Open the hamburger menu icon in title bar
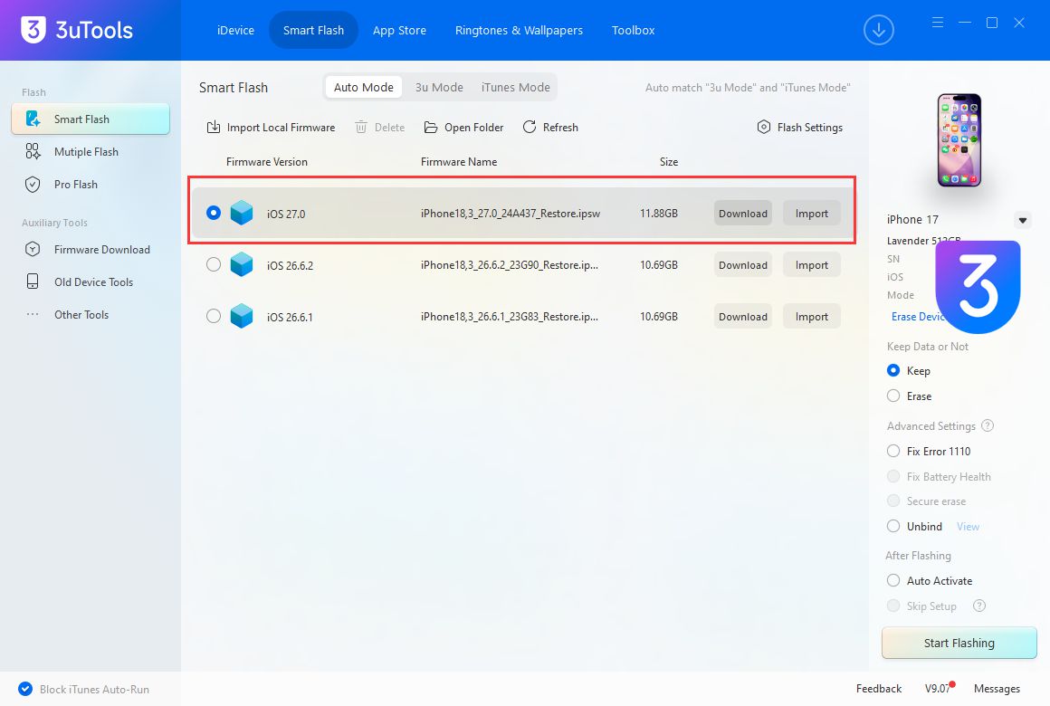 click(x=938, y=23)
